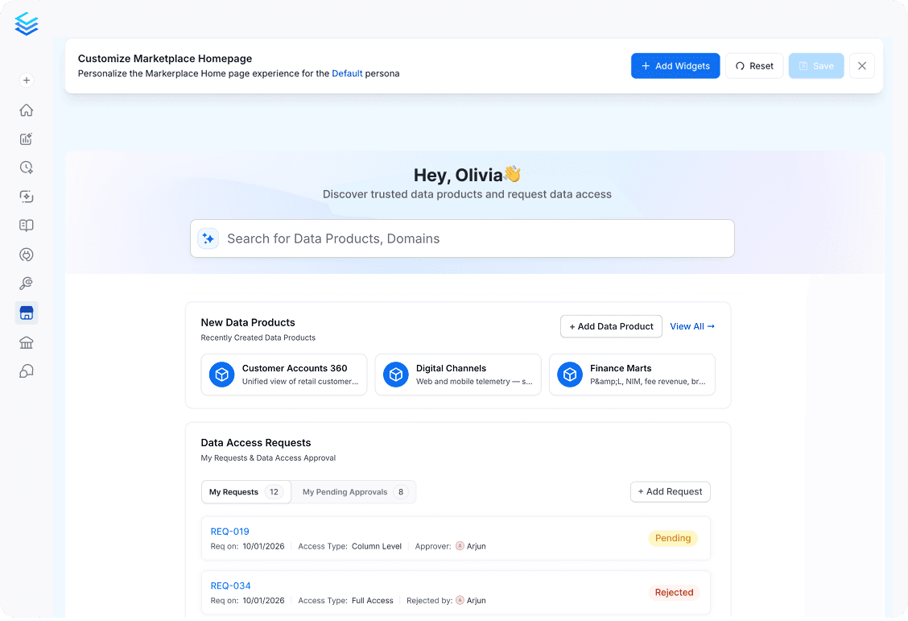Focus the Search for Data Products field
908x621 pixels.
462,238
